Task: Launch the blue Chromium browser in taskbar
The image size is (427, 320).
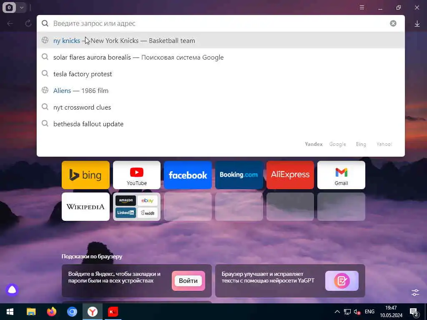Action: click(x=72, y=312)
